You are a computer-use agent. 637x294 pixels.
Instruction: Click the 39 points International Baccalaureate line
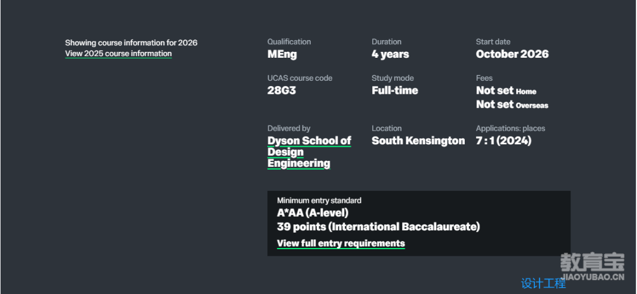coord(378,227)
